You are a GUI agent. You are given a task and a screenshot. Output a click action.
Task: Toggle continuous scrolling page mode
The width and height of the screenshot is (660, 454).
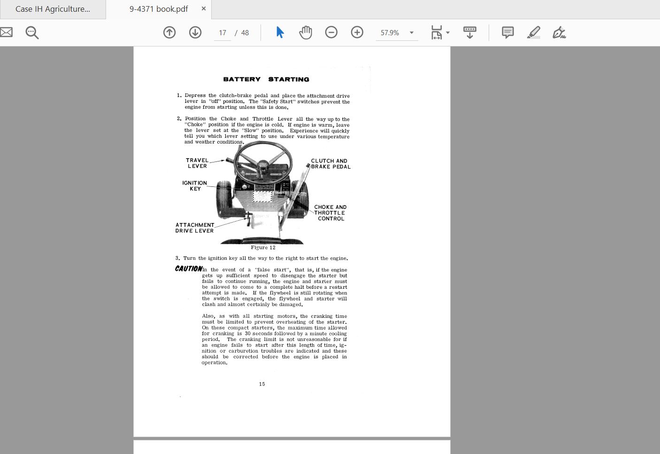469,32
